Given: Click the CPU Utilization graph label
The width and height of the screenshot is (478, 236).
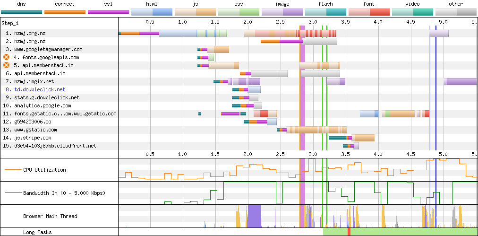Looking at the screenshot, I should point(44,170).
